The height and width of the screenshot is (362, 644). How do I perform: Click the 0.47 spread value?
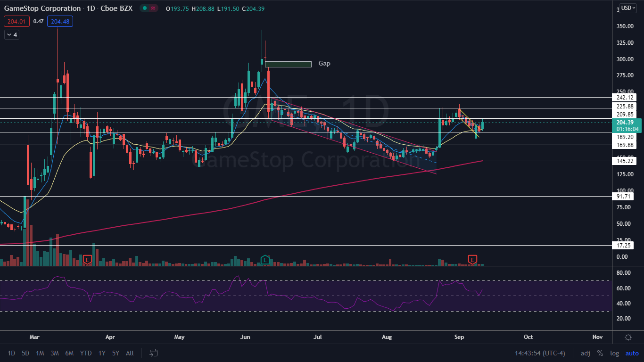coord(39,21)
